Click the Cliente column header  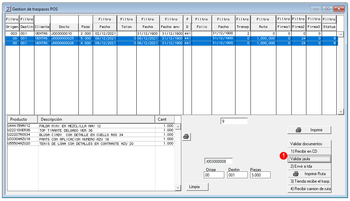[42, 27]
